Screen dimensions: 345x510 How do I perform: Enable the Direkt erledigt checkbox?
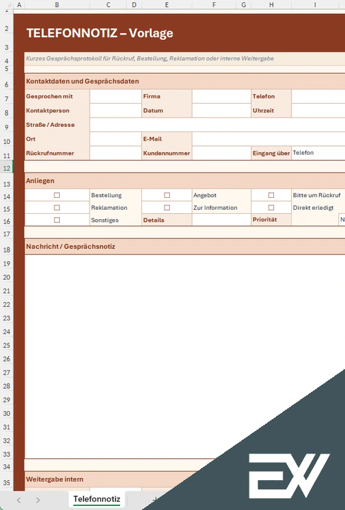point(271,207)
